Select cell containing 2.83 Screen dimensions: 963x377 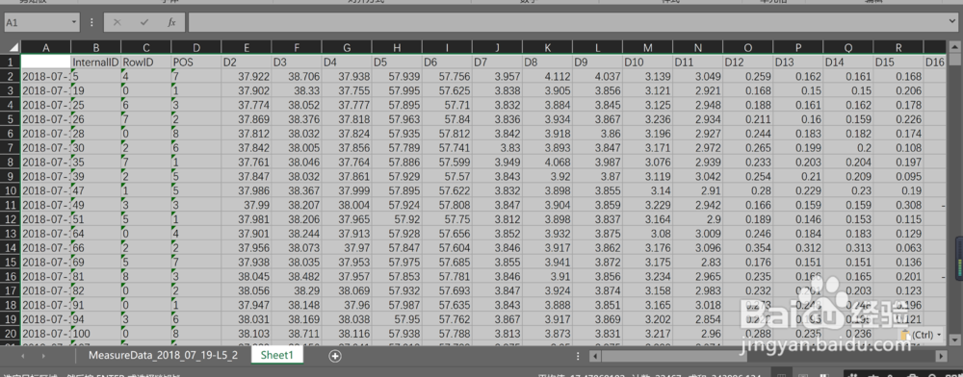[x=698, y=263]
